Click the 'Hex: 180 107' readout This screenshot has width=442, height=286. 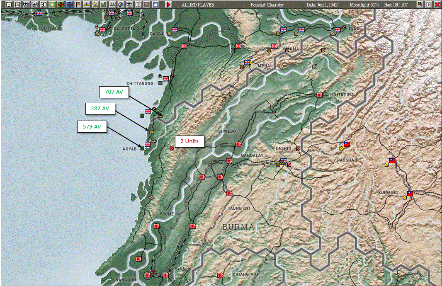tap(396, 5)
